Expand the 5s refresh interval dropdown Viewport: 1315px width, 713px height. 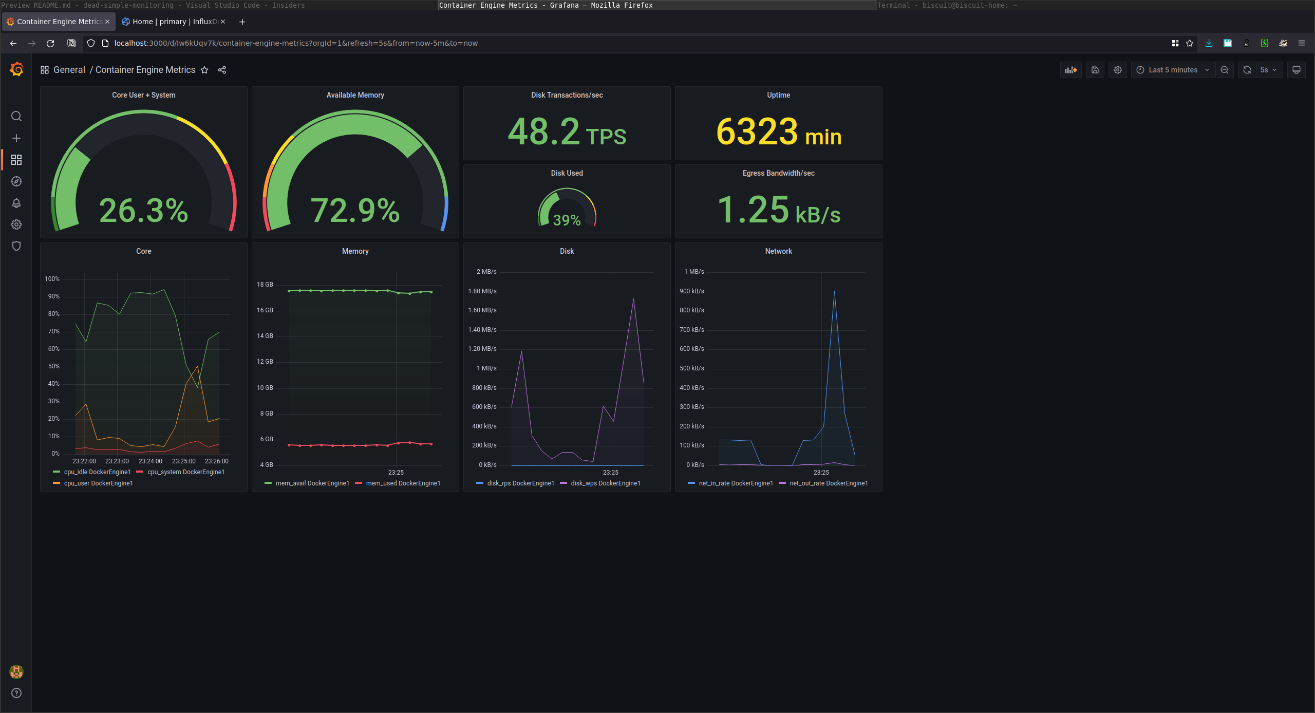click(x=1268, y=70)
